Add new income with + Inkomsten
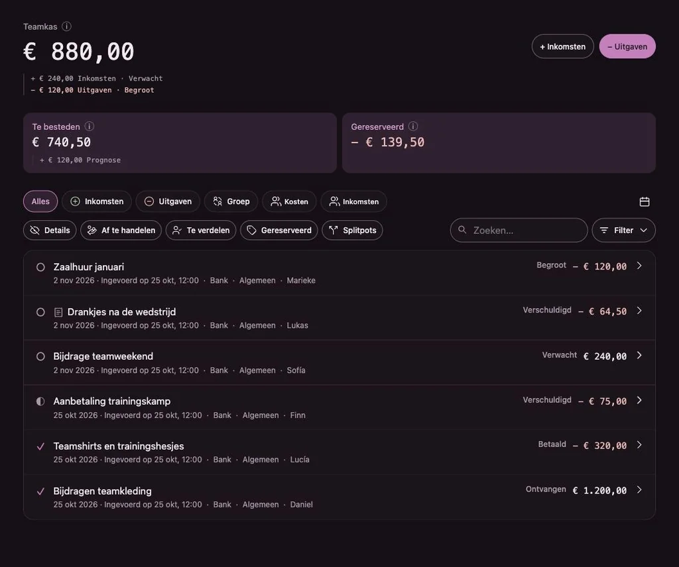The width and height of the screenshot is (679, 567). (x=562, y=46)
